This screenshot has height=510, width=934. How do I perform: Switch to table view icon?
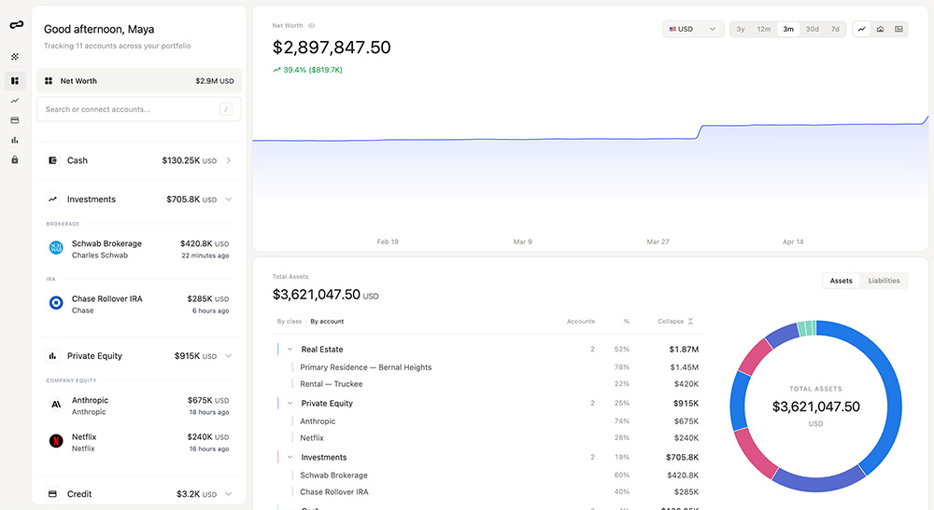click(x=899, y=29)
